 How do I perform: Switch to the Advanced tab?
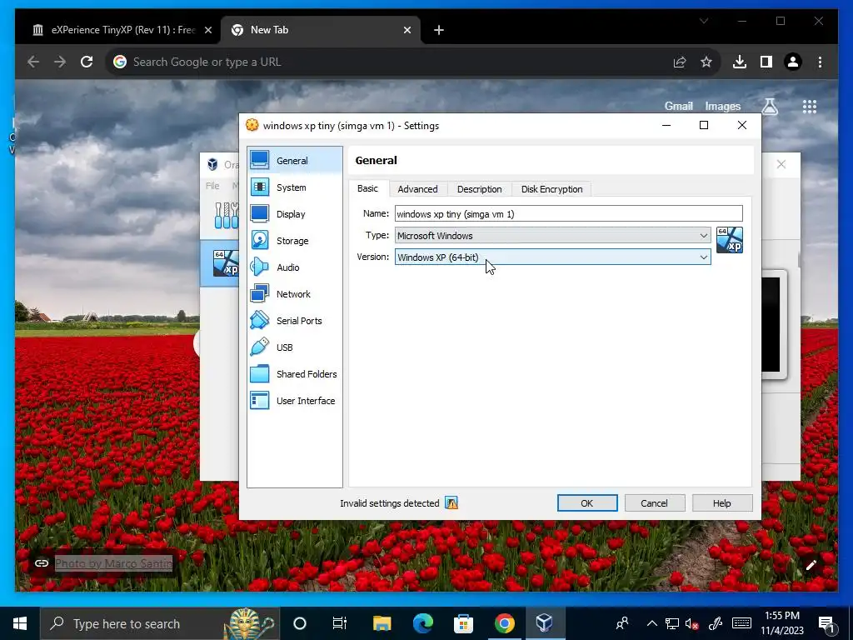tap(417, 189)
